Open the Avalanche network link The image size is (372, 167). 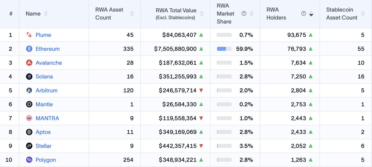49,63
